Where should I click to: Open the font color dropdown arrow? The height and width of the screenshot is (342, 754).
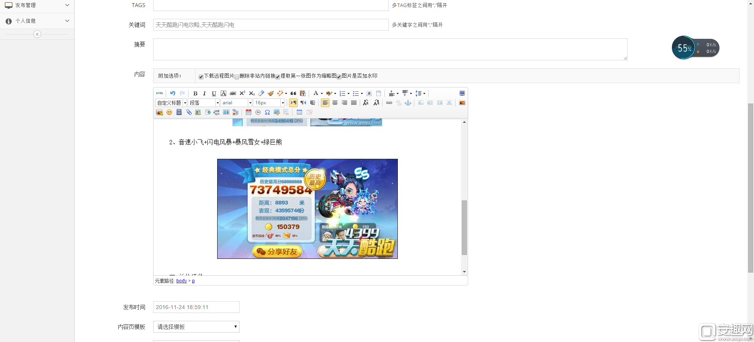322,93
